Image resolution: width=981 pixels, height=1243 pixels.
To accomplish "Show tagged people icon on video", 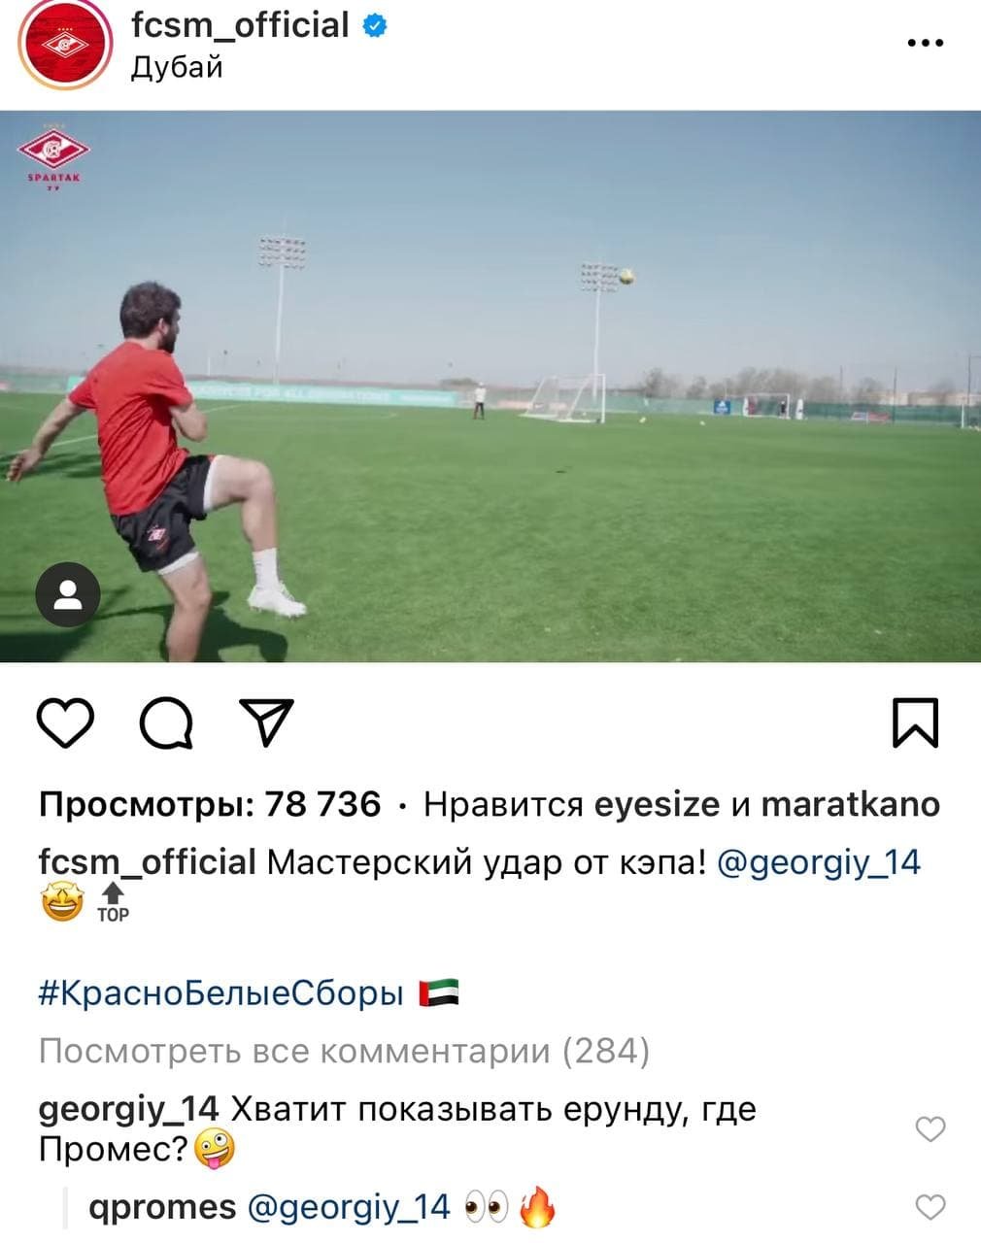I will point(68,594).
